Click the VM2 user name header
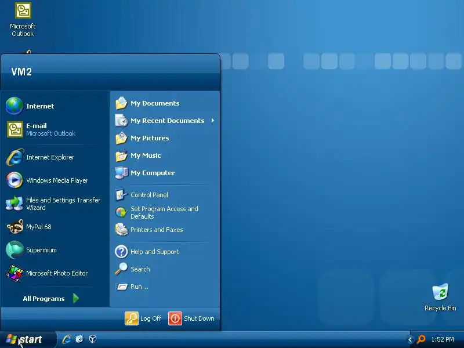 [21, 71]
